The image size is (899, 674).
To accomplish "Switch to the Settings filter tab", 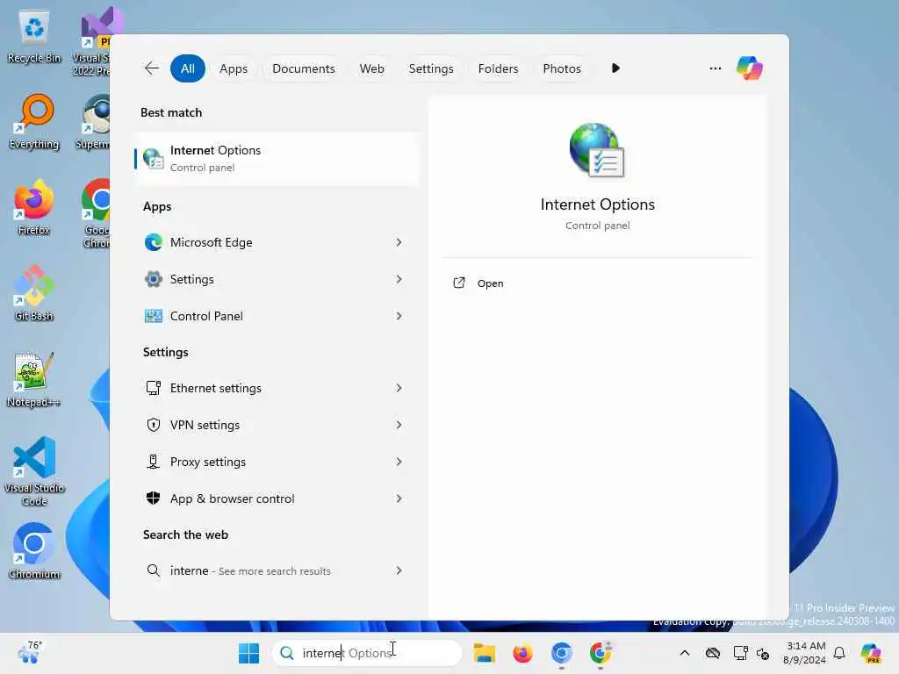I will click(x=430, y=68).
